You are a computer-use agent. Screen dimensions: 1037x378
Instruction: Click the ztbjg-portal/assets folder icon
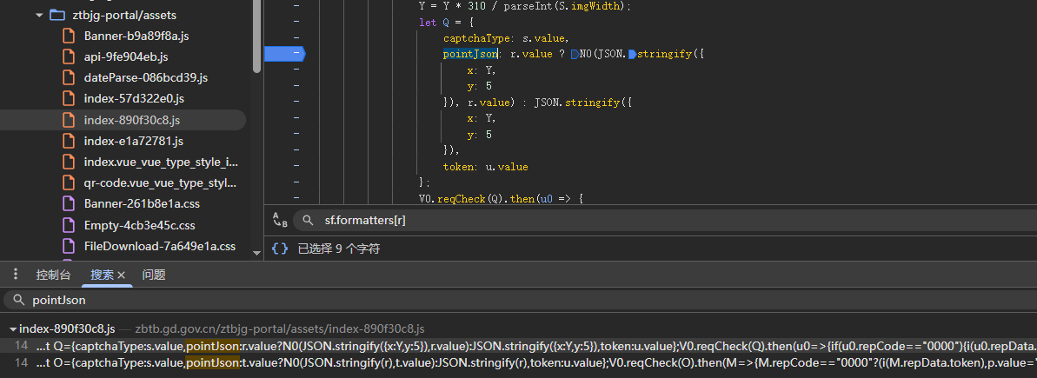pyautogui.click(x=57, y=15)
